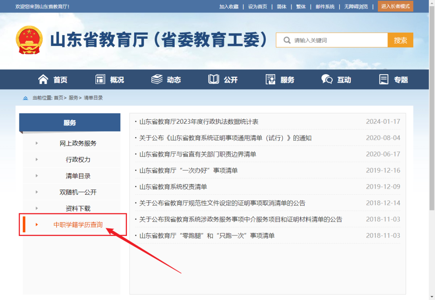Switch to 繁体 Chinese
The height and width of the screenshot is (300, 435).
301,7
